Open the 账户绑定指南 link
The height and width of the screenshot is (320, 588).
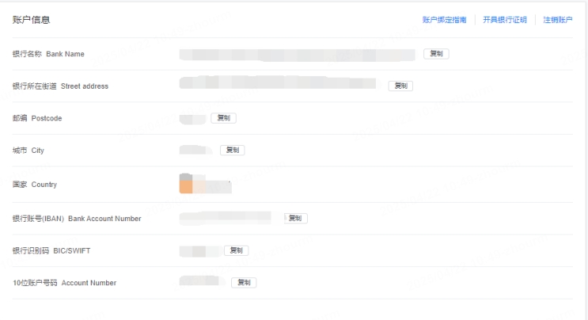pos(445,20)
